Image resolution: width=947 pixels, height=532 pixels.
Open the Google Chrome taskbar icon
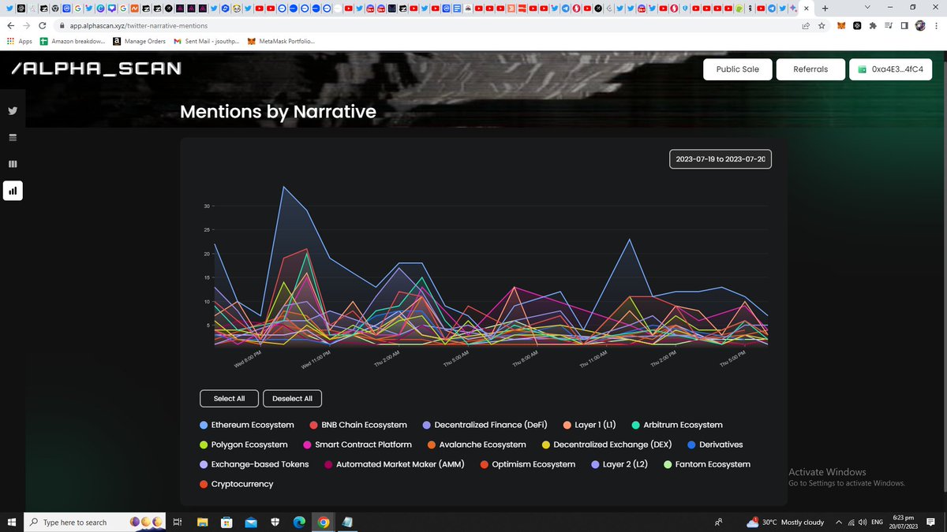323,521
